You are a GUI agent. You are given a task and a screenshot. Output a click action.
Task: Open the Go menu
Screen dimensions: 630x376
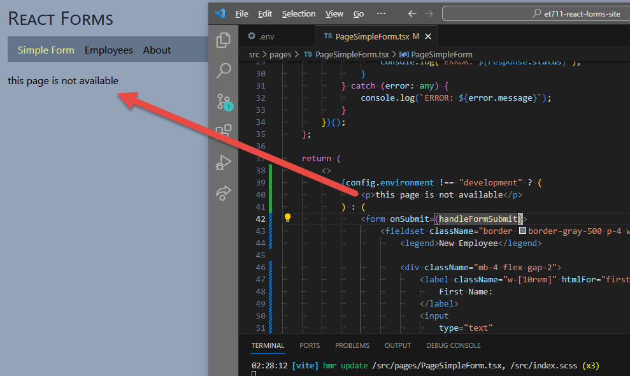(x=359, y=13)
